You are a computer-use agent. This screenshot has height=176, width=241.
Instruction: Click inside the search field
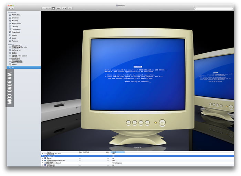[214, 8]
